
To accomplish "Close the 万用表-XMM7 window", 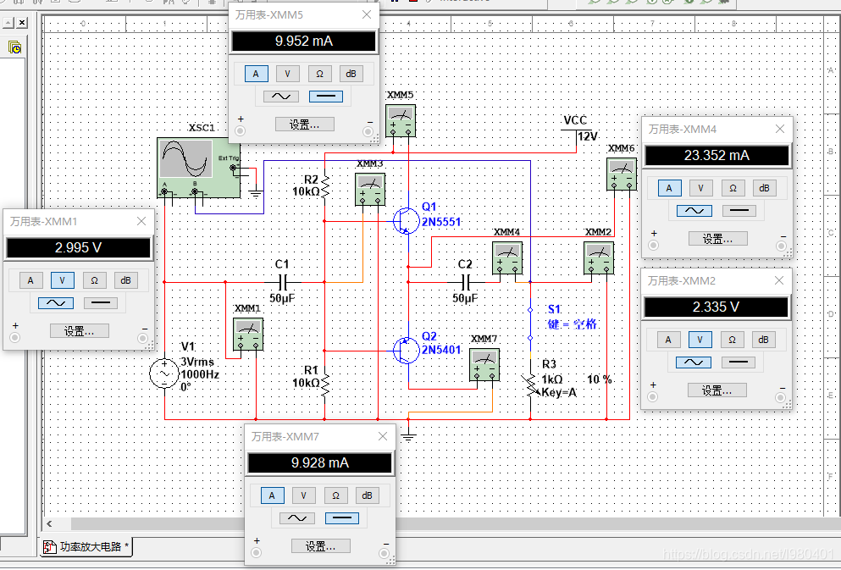I will (383, 436).
